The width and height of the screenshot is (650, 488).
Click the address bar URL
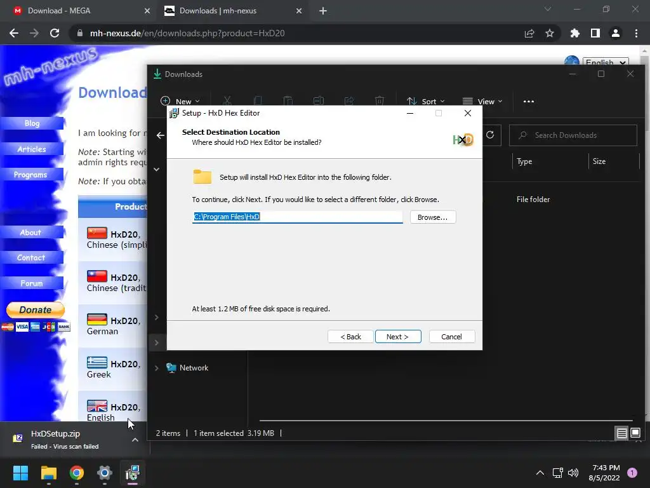tap(187, 33)
